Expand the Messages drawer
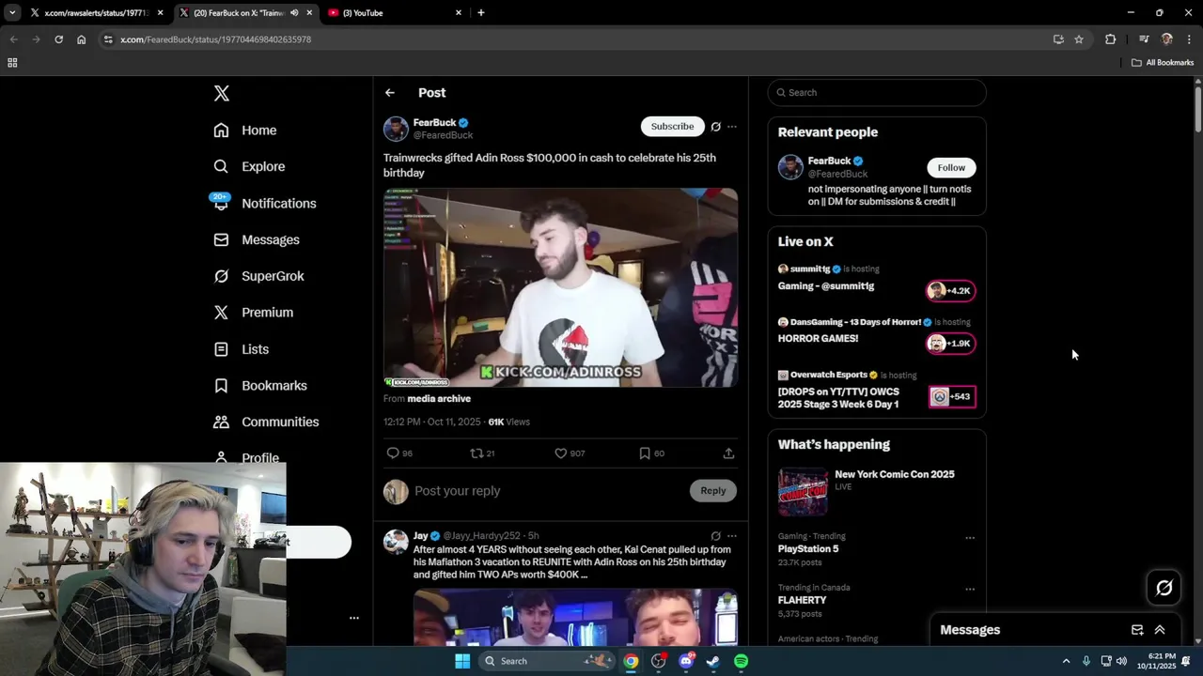Image resolution: width=1203 pixels, height=676 pixels. click(1160, 630)
